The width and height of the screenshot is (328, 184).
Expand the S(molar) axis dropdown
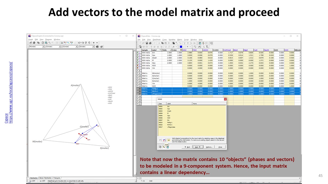click(x=93, y=47)
